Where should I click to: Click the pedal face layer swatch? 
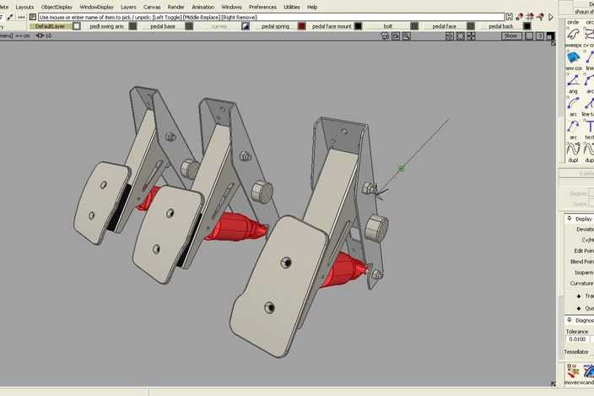(x=471, y=26)
